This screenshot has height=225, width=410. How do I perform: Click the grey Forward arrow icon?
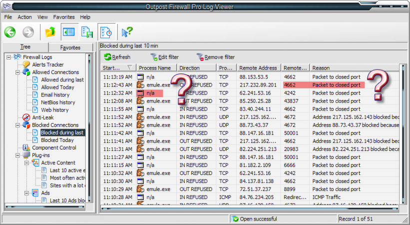pyautogui.click(x=28, y=32)
